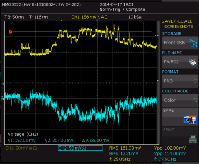Screen dimensions: 199x164
Task: Click the TB: 50 ms timebase readout
Action: click(x=14, y=17)
